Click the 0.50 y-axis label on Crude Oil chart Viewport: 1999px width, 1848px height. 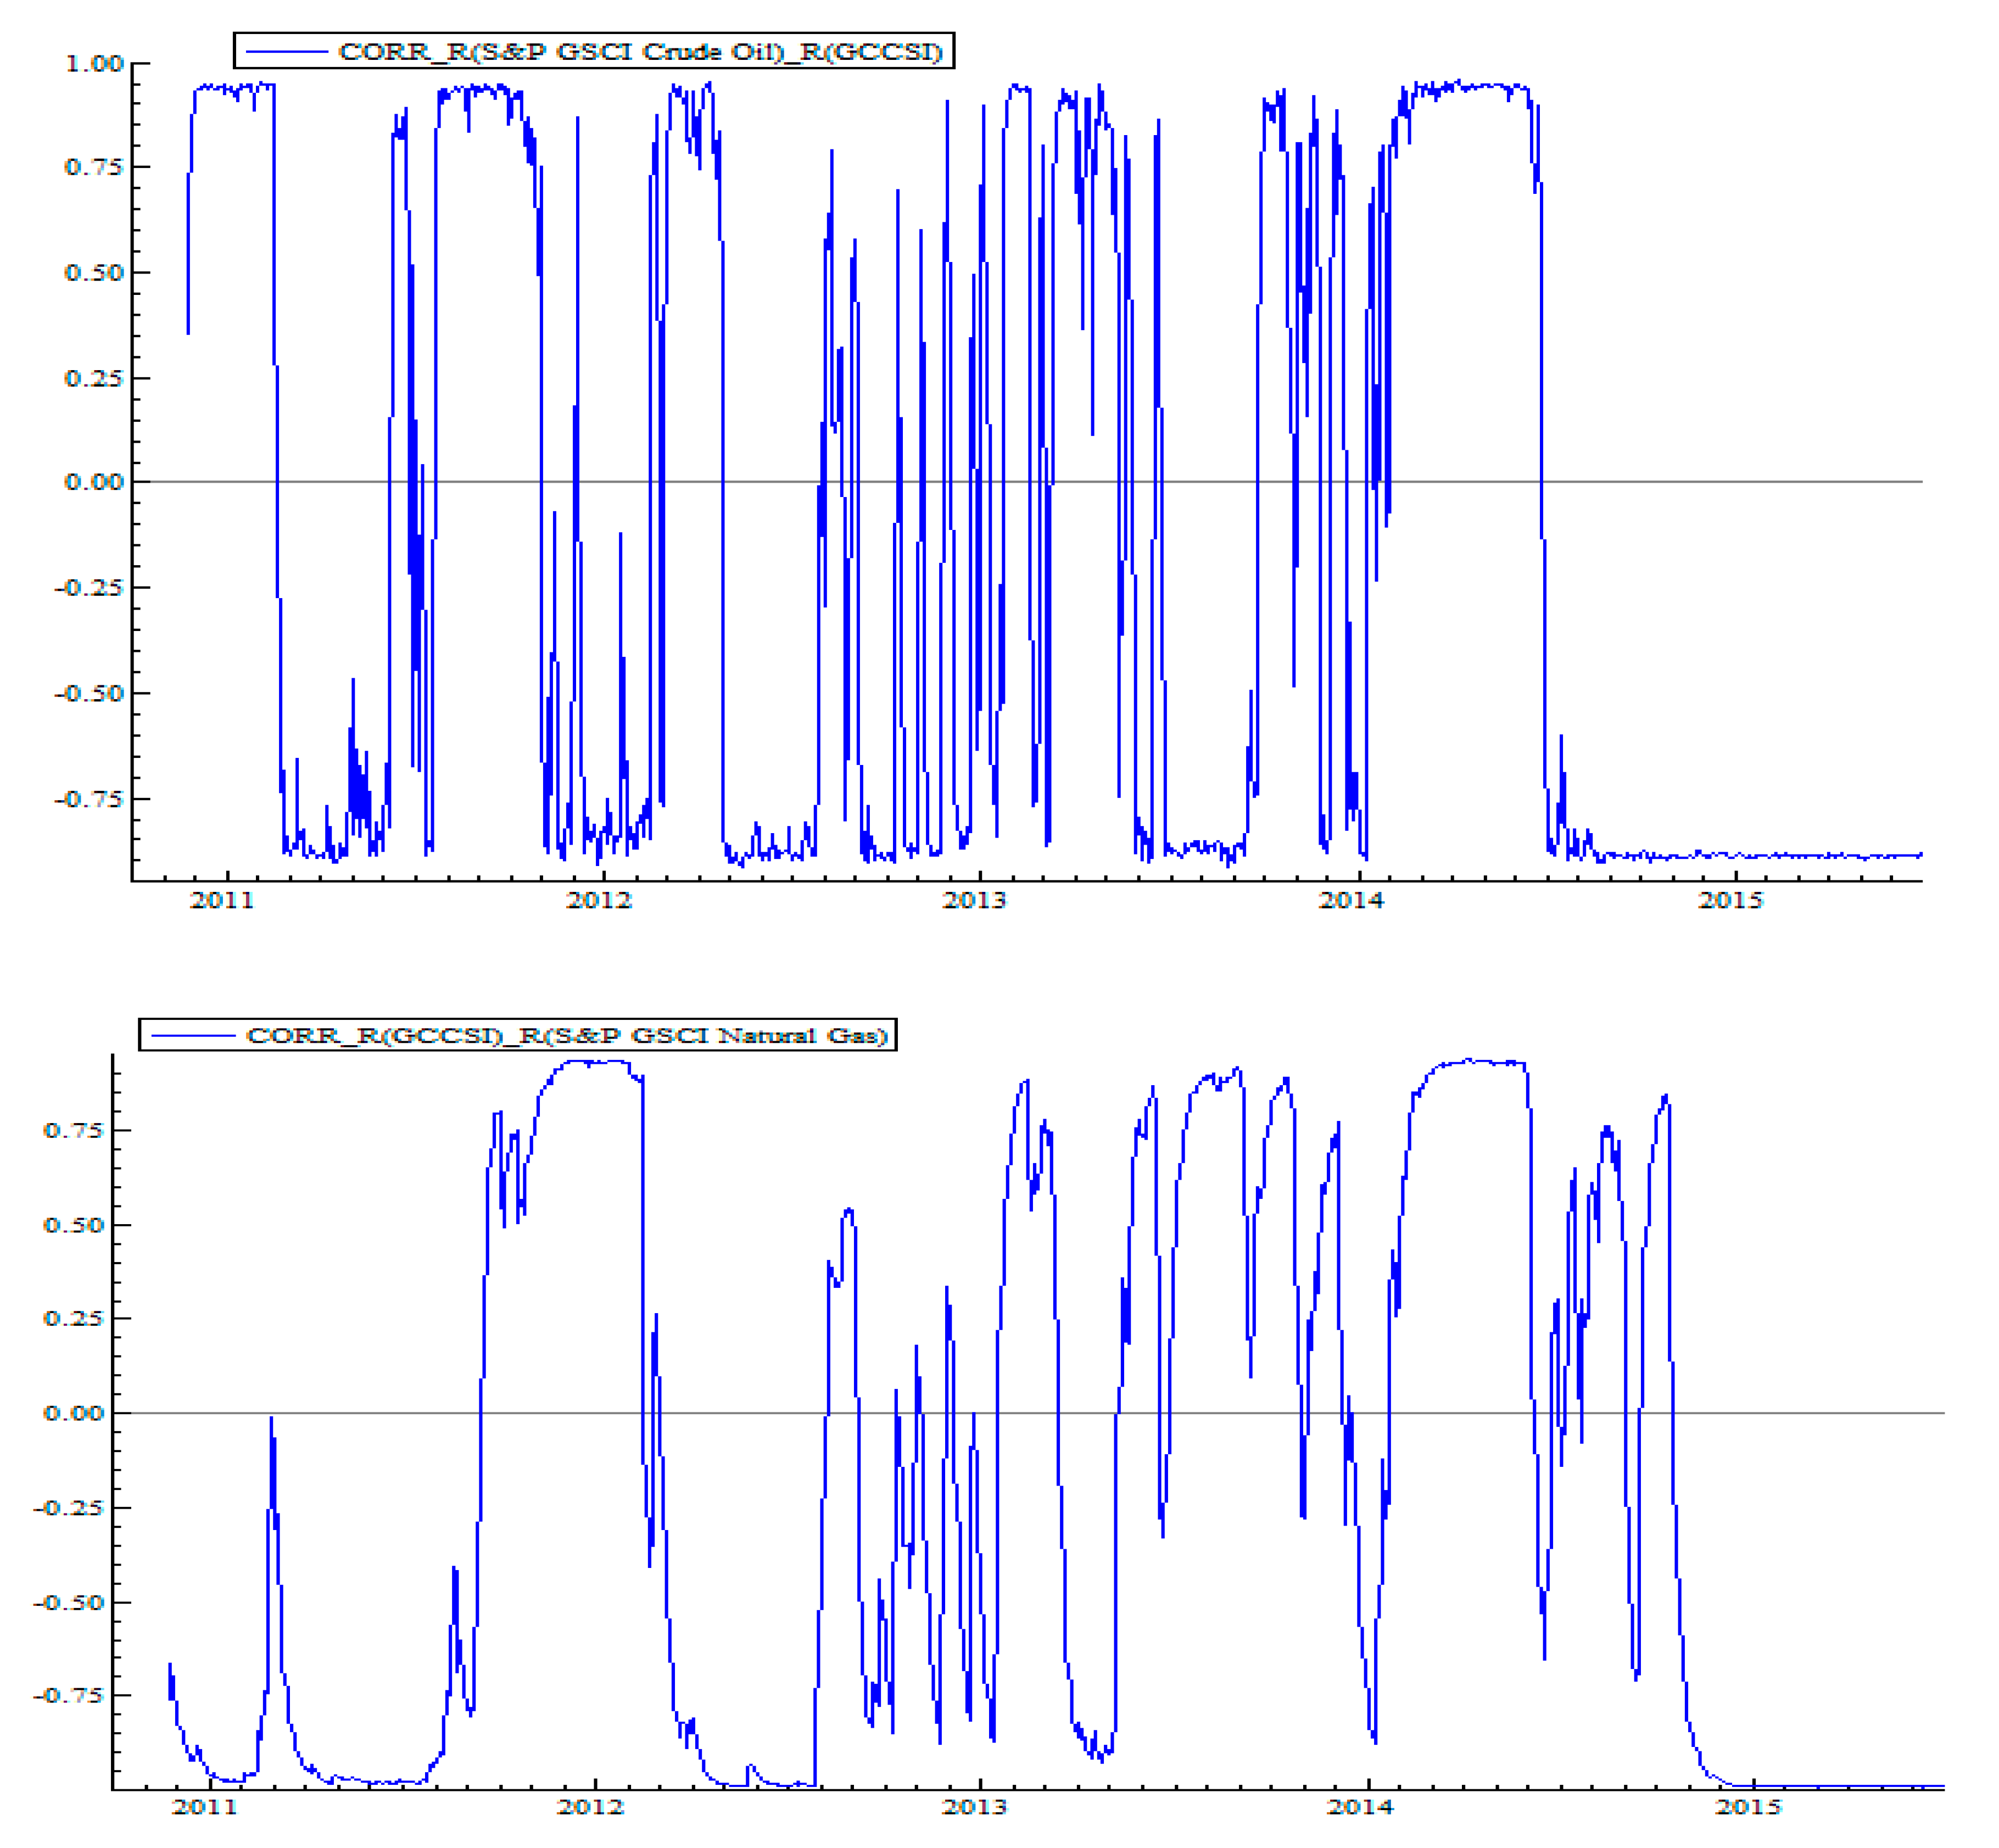coord(94,272)
